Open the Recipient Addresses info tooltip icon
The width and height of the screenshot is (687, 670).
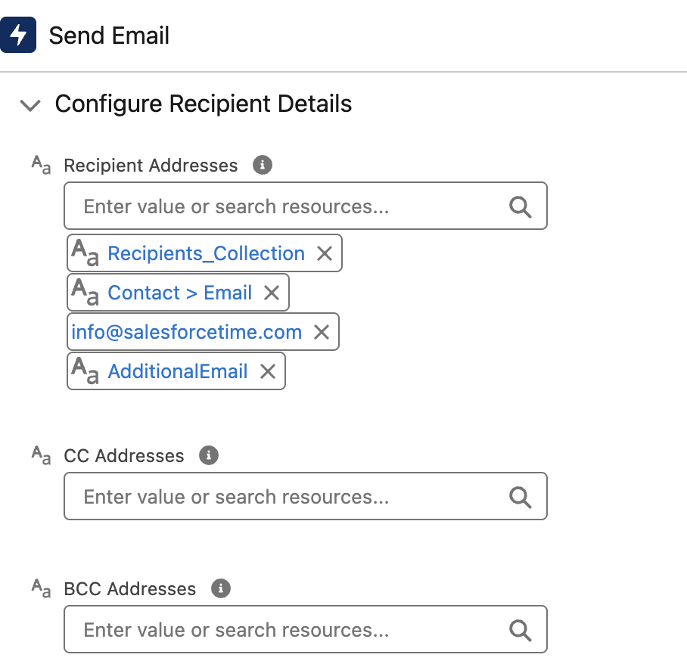(x=263, y=165)
